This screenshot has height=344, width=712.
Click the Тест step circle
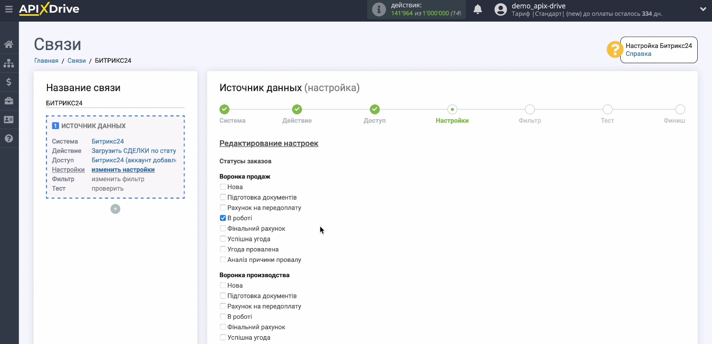[x=608, y=109]
